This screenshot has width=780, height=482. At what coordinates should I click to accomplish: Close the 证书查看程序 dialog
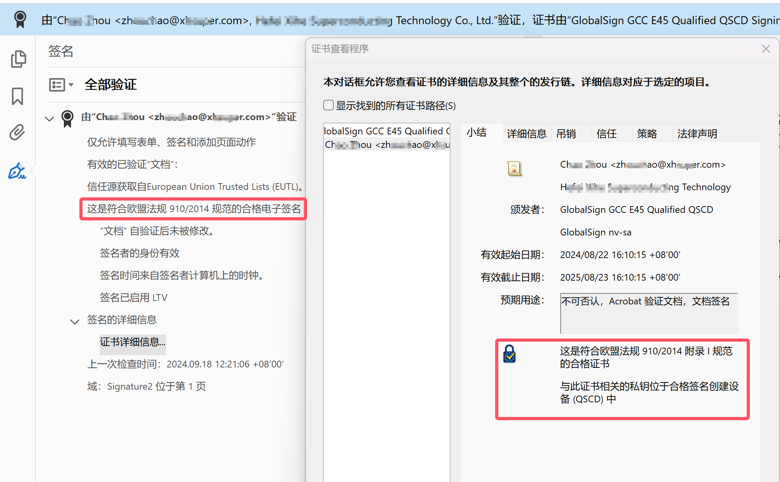766,49
